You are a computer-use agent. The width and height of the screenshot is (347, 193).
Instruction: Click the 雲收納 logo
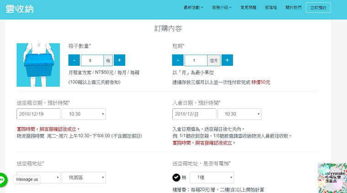(20, 9)
